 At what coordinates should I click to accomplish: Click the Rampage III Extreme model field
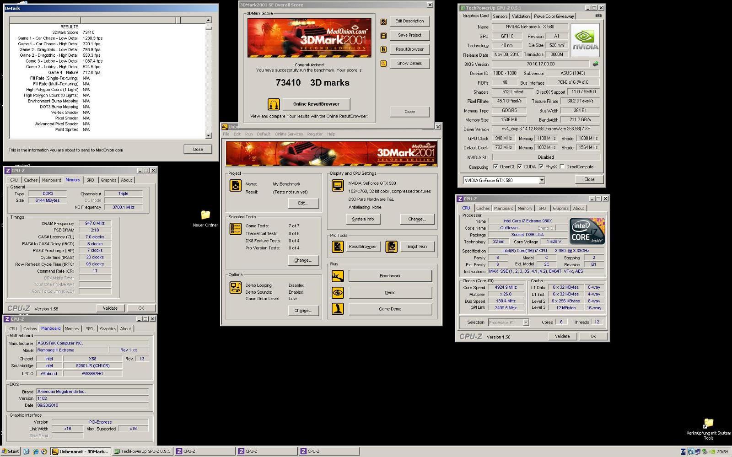[x=72, y=350]
